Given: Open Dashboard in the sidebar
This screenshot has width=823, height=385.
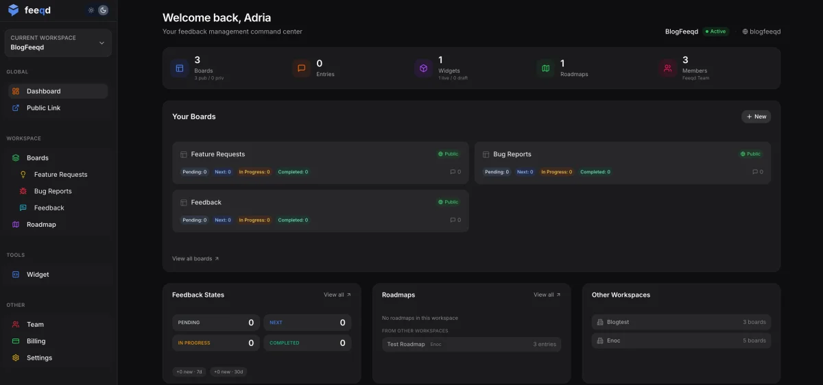Looking at the screenshot, I should click(x=58, y=91).
